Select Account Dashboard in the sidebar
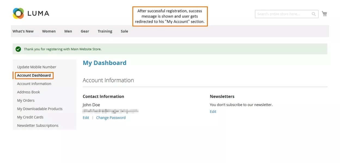Screen dimensions: 340x163 [x=33, y=75]
